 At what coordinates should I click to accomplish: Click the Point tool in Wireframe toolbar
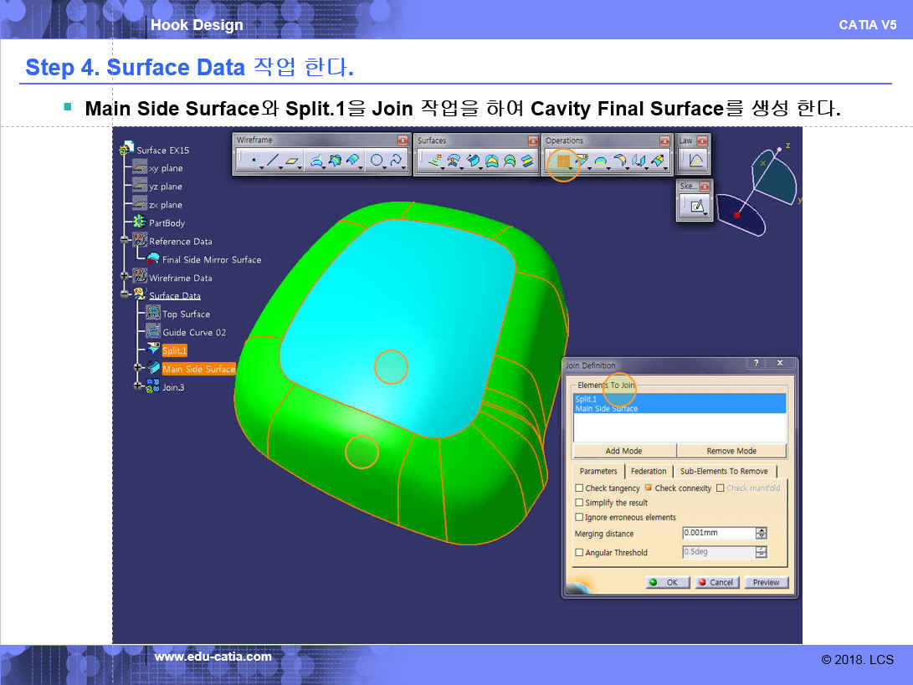253,161
